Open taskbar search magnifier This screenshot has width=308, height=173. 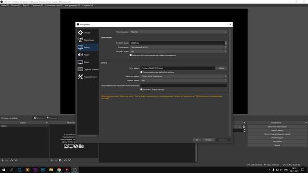[x=12, y=170]
